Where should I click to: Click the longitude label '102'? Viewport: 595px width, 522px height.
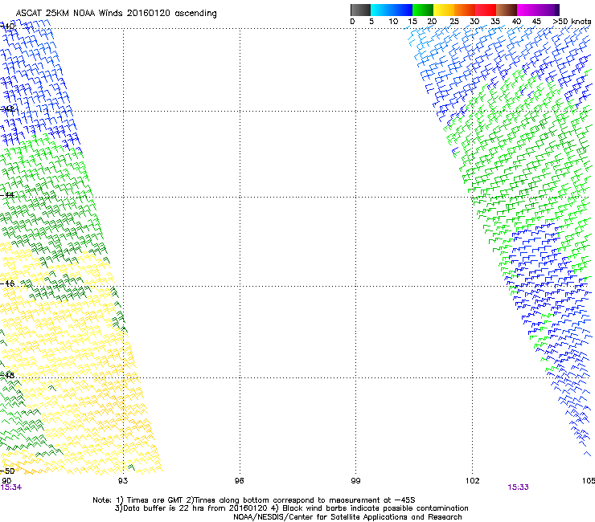[x=473, y=481]
